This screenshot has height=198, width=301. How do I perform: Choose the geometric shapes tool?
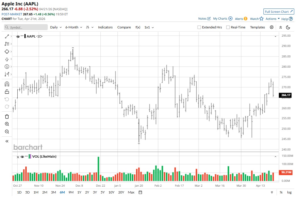pyautogui.click(x=7, y=52)
